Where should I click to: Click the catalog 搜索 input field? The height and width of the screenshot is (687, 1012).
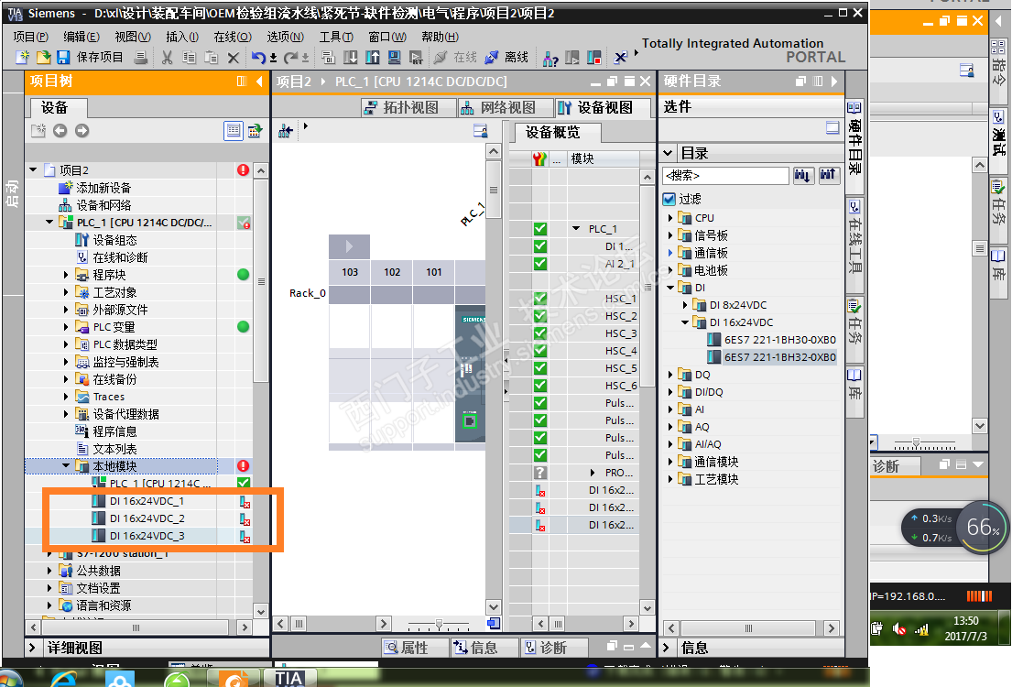coord(725,175)
